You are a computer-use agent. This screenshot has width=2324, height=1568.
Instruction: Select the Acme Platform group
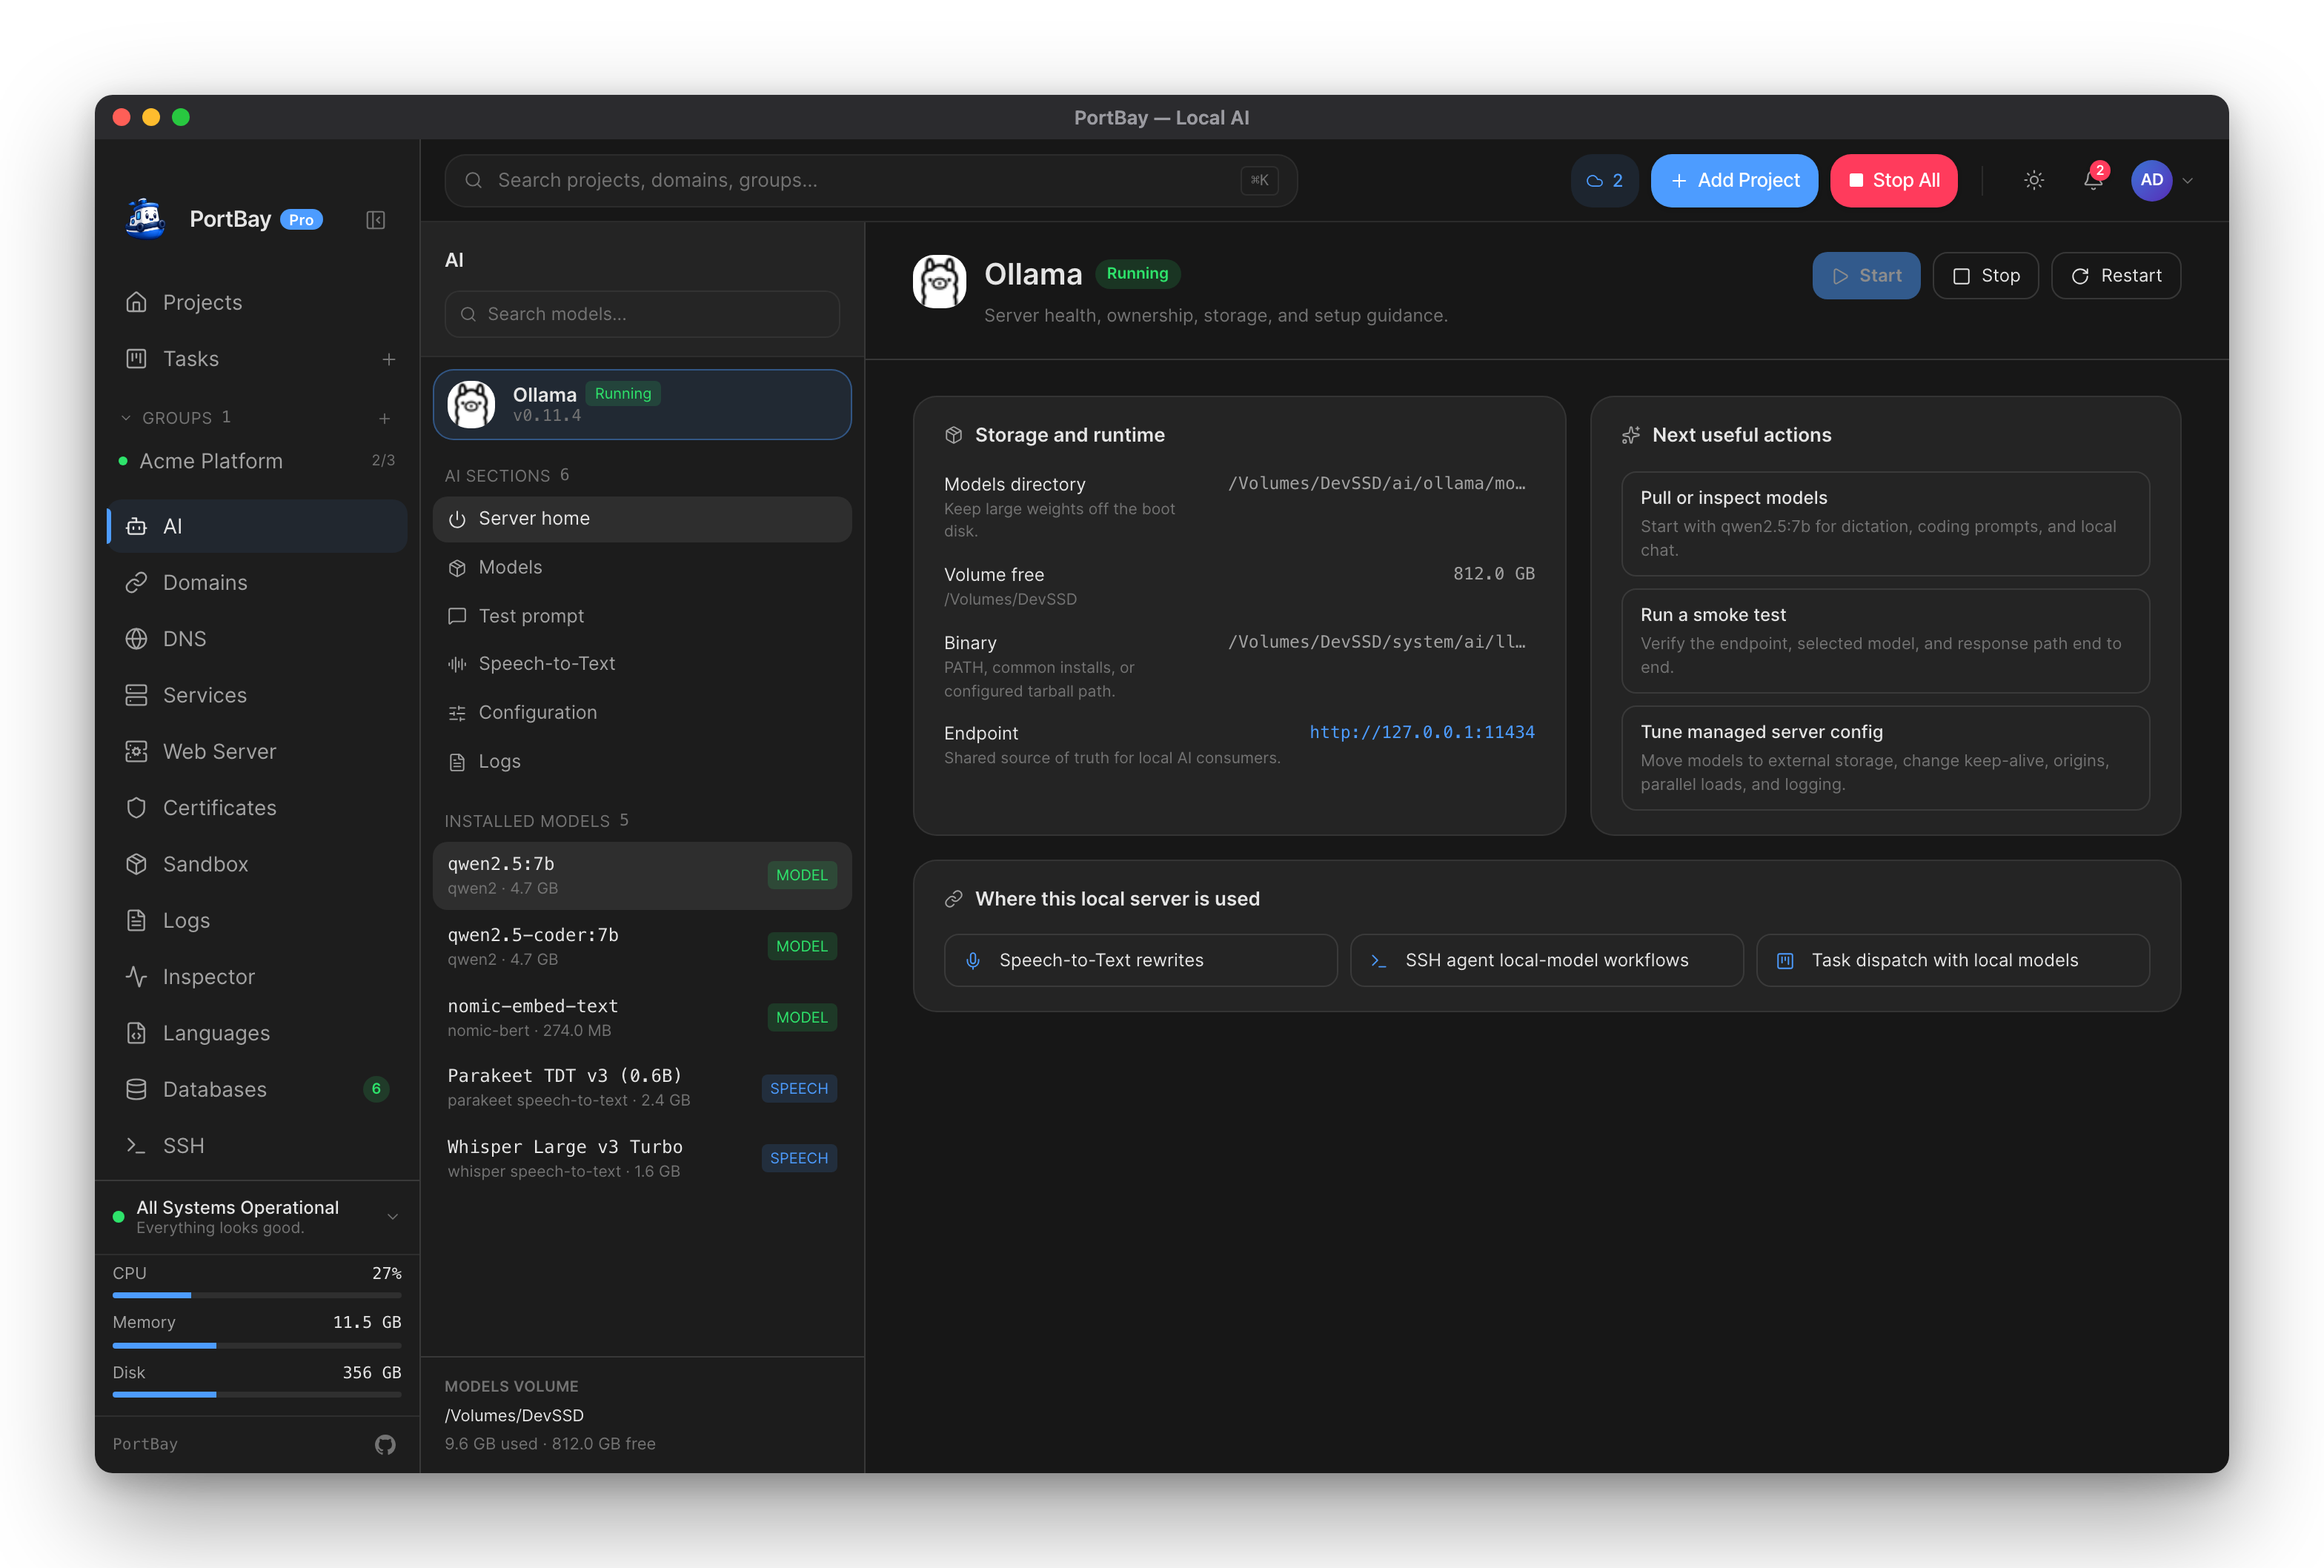coord(257,461)
